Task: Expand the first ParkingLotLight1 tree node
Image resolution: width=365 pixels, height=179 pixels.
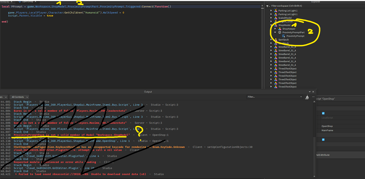Action: point(271,11)
